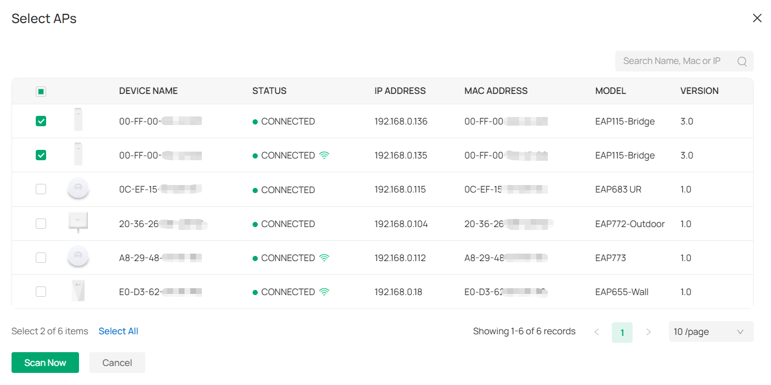Image resolution: width=771 pixels, height=385 pixels.
Task: Uncheck the first EAP115-Bridge row
Action: click(x=40, y=121)
